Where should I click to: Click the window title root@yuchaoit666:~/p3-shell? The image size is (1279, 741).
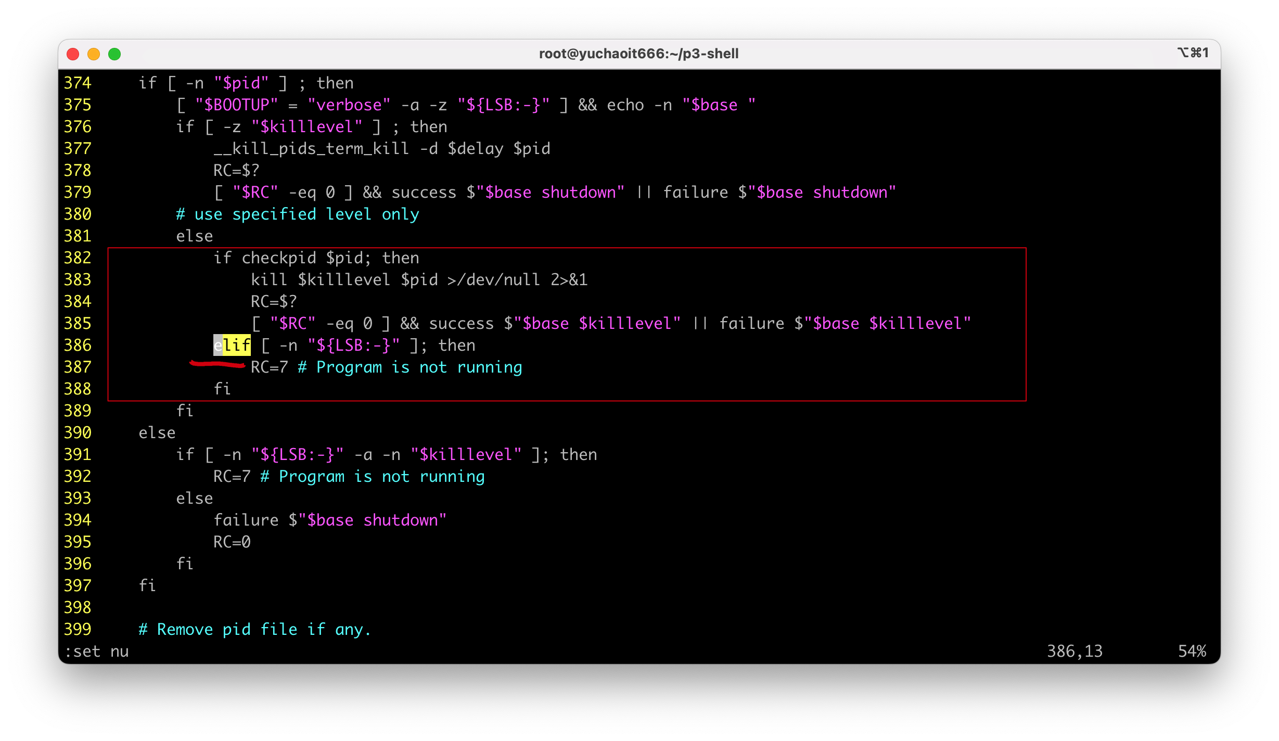pos(638,54)
